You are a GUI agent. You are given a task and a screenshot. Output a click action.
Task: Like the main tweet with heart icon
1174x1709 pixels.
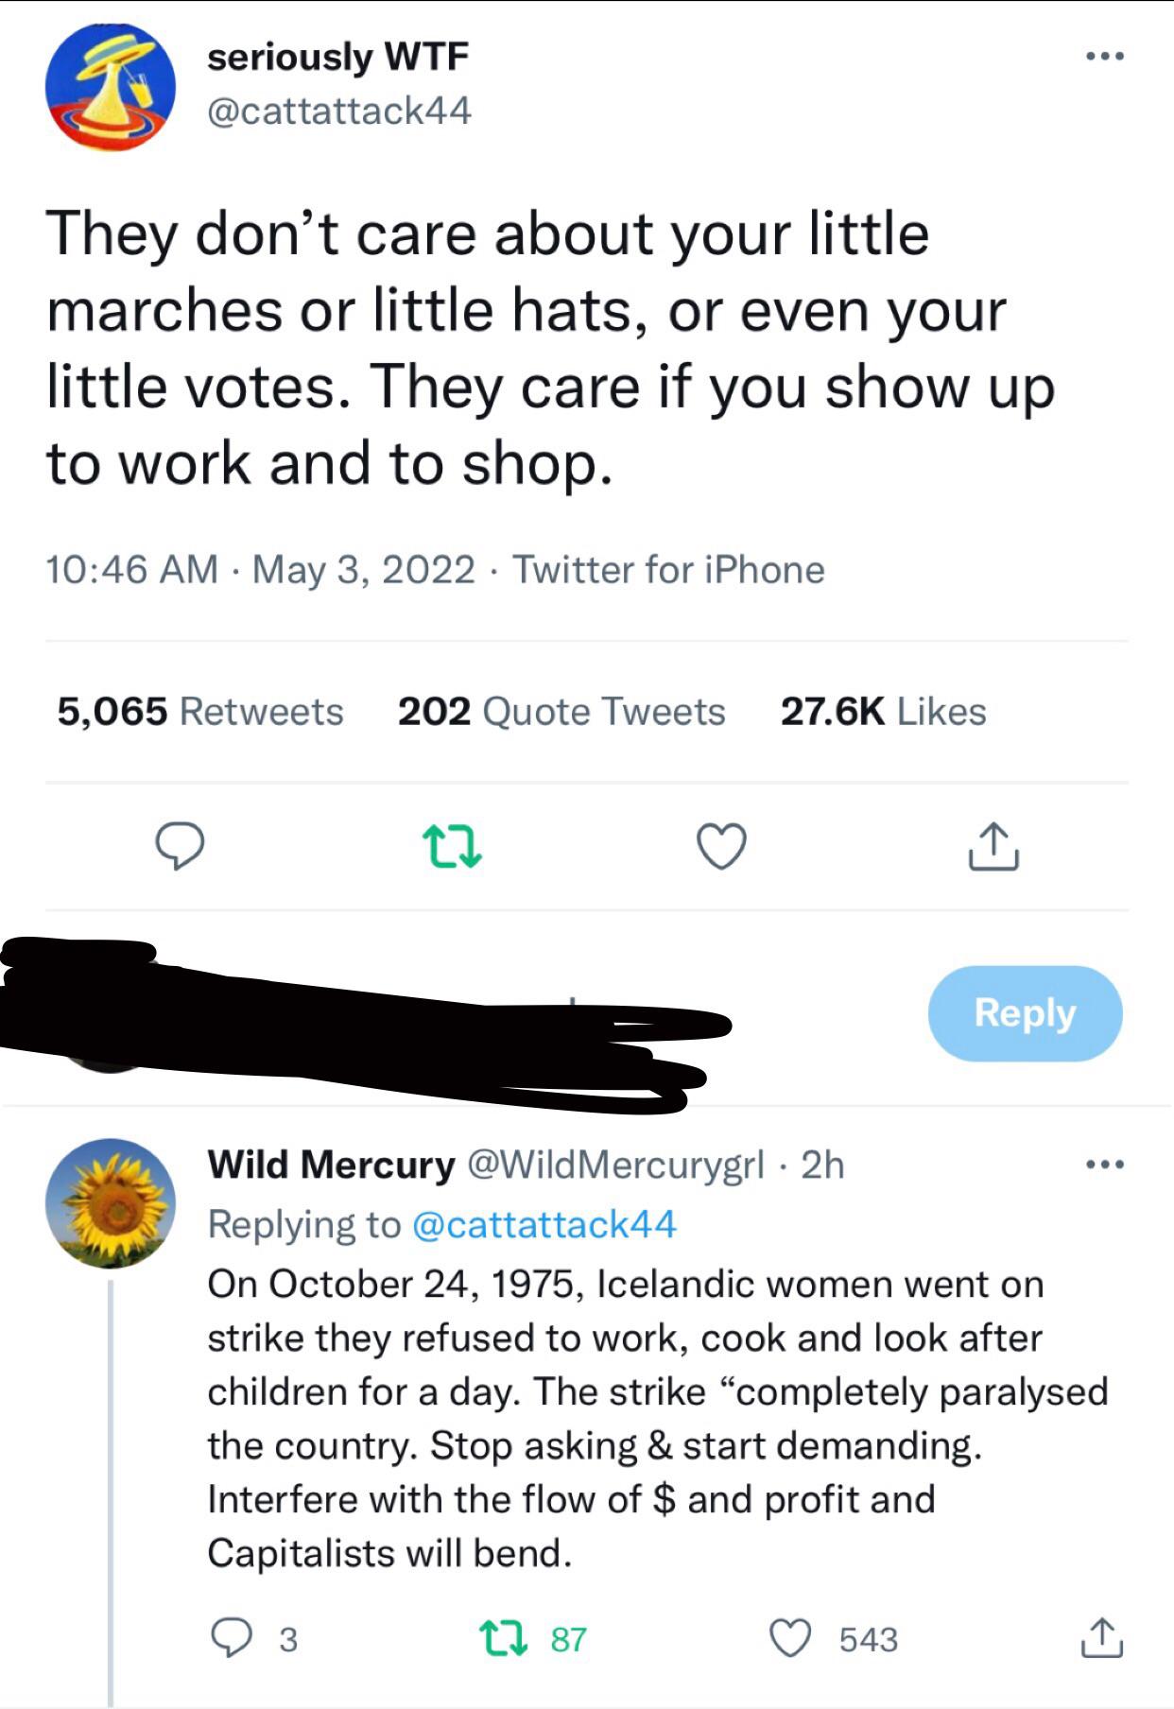click(721, 846)
